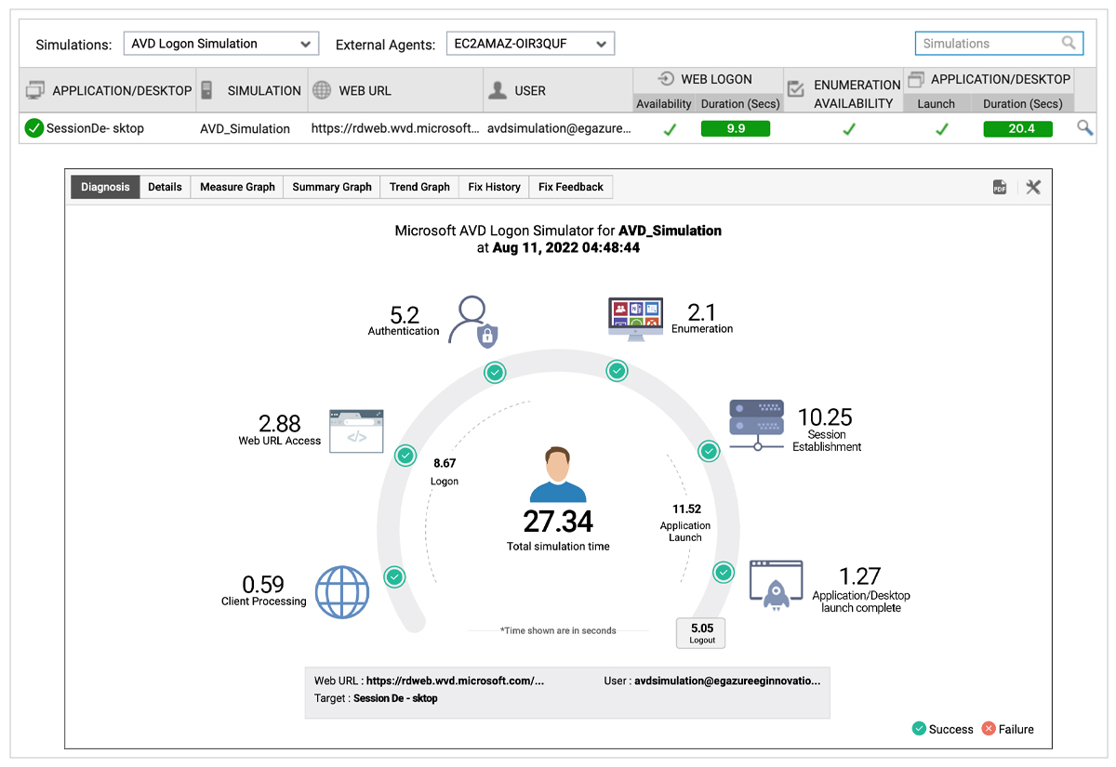
Task: Click the Enumeration monitor apps icon
Action: coord(634,318)
